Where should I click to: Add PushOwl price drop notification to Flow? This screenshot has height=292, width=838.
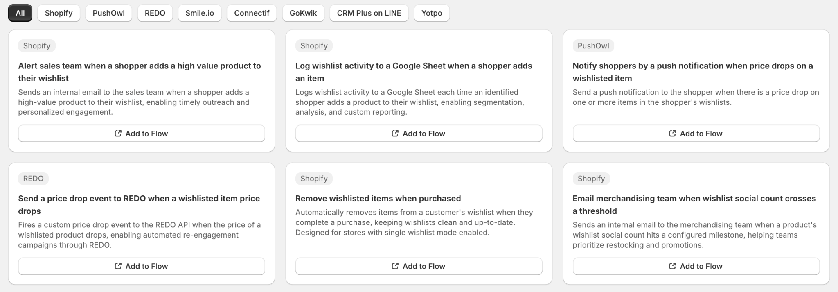tap(696, 134)
